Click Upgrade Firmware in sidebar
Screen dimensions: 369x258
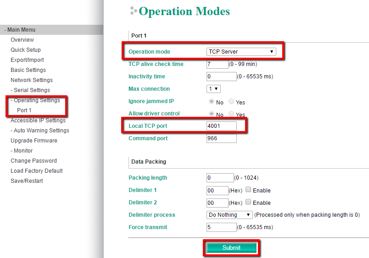pyautogui.click(x=34, y=141)
